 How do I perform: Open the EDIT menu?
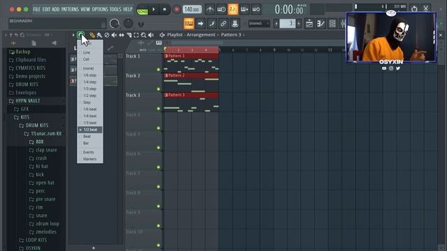(46, 9)
